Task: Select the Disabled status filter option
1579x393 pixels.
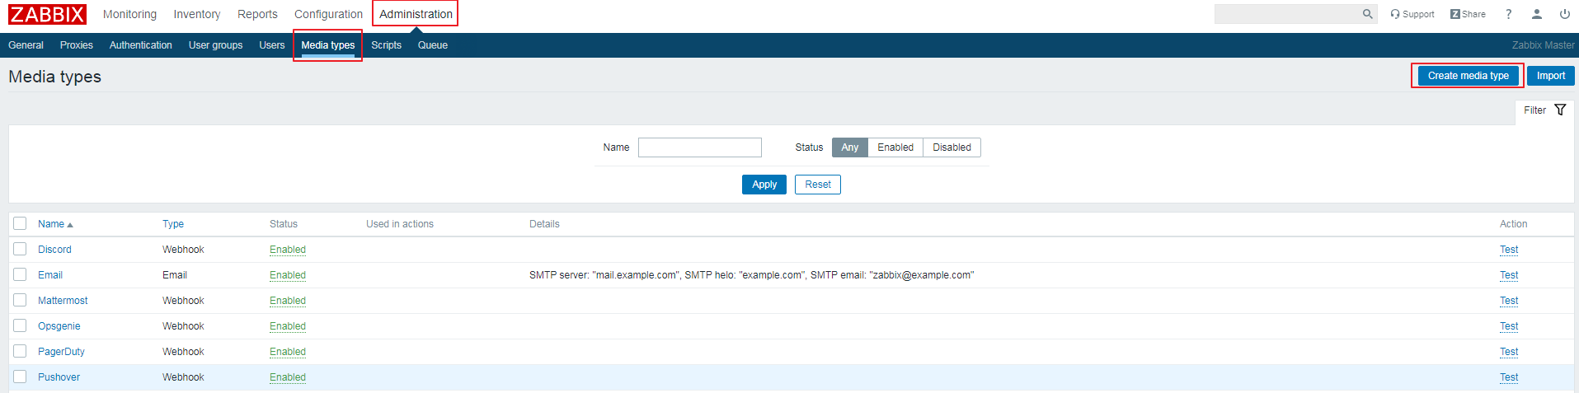Action: pos(952,147)
